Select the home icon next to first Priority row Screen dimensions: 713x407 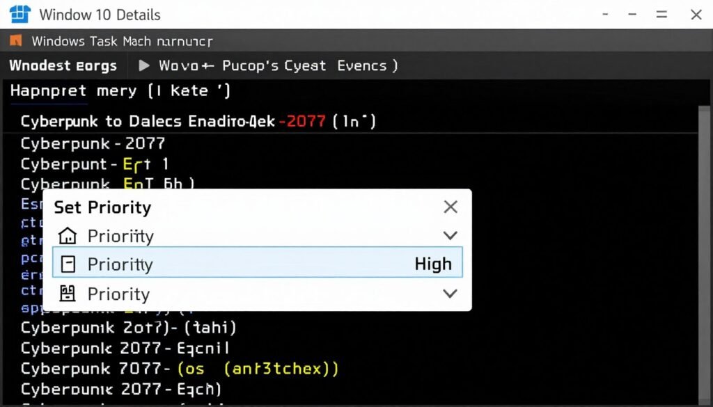point(68,236)
